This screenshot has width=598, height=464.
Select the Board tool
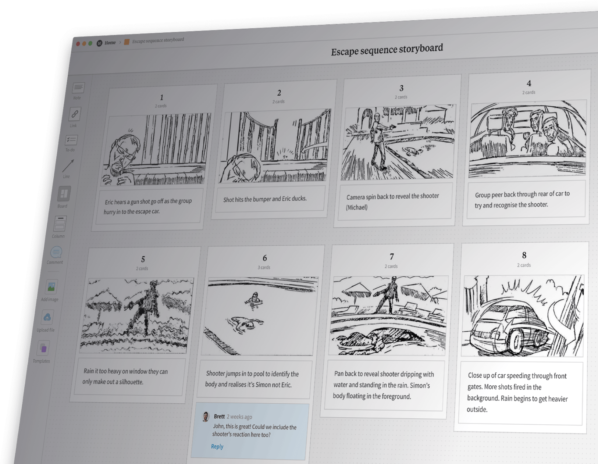click(63, 192)
